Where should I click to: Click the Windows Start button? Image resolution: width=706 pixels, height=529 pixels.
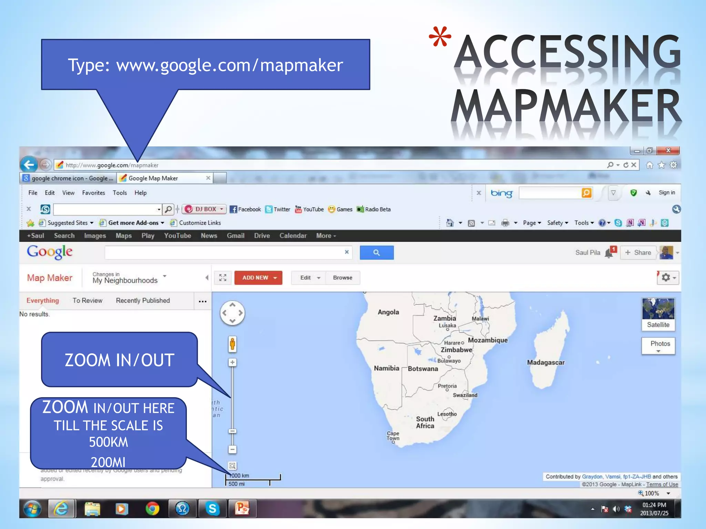tap(32, 509)
